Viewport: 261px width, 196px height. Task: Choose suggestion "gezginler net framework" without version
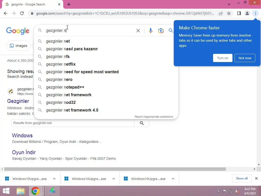(106, 95)
